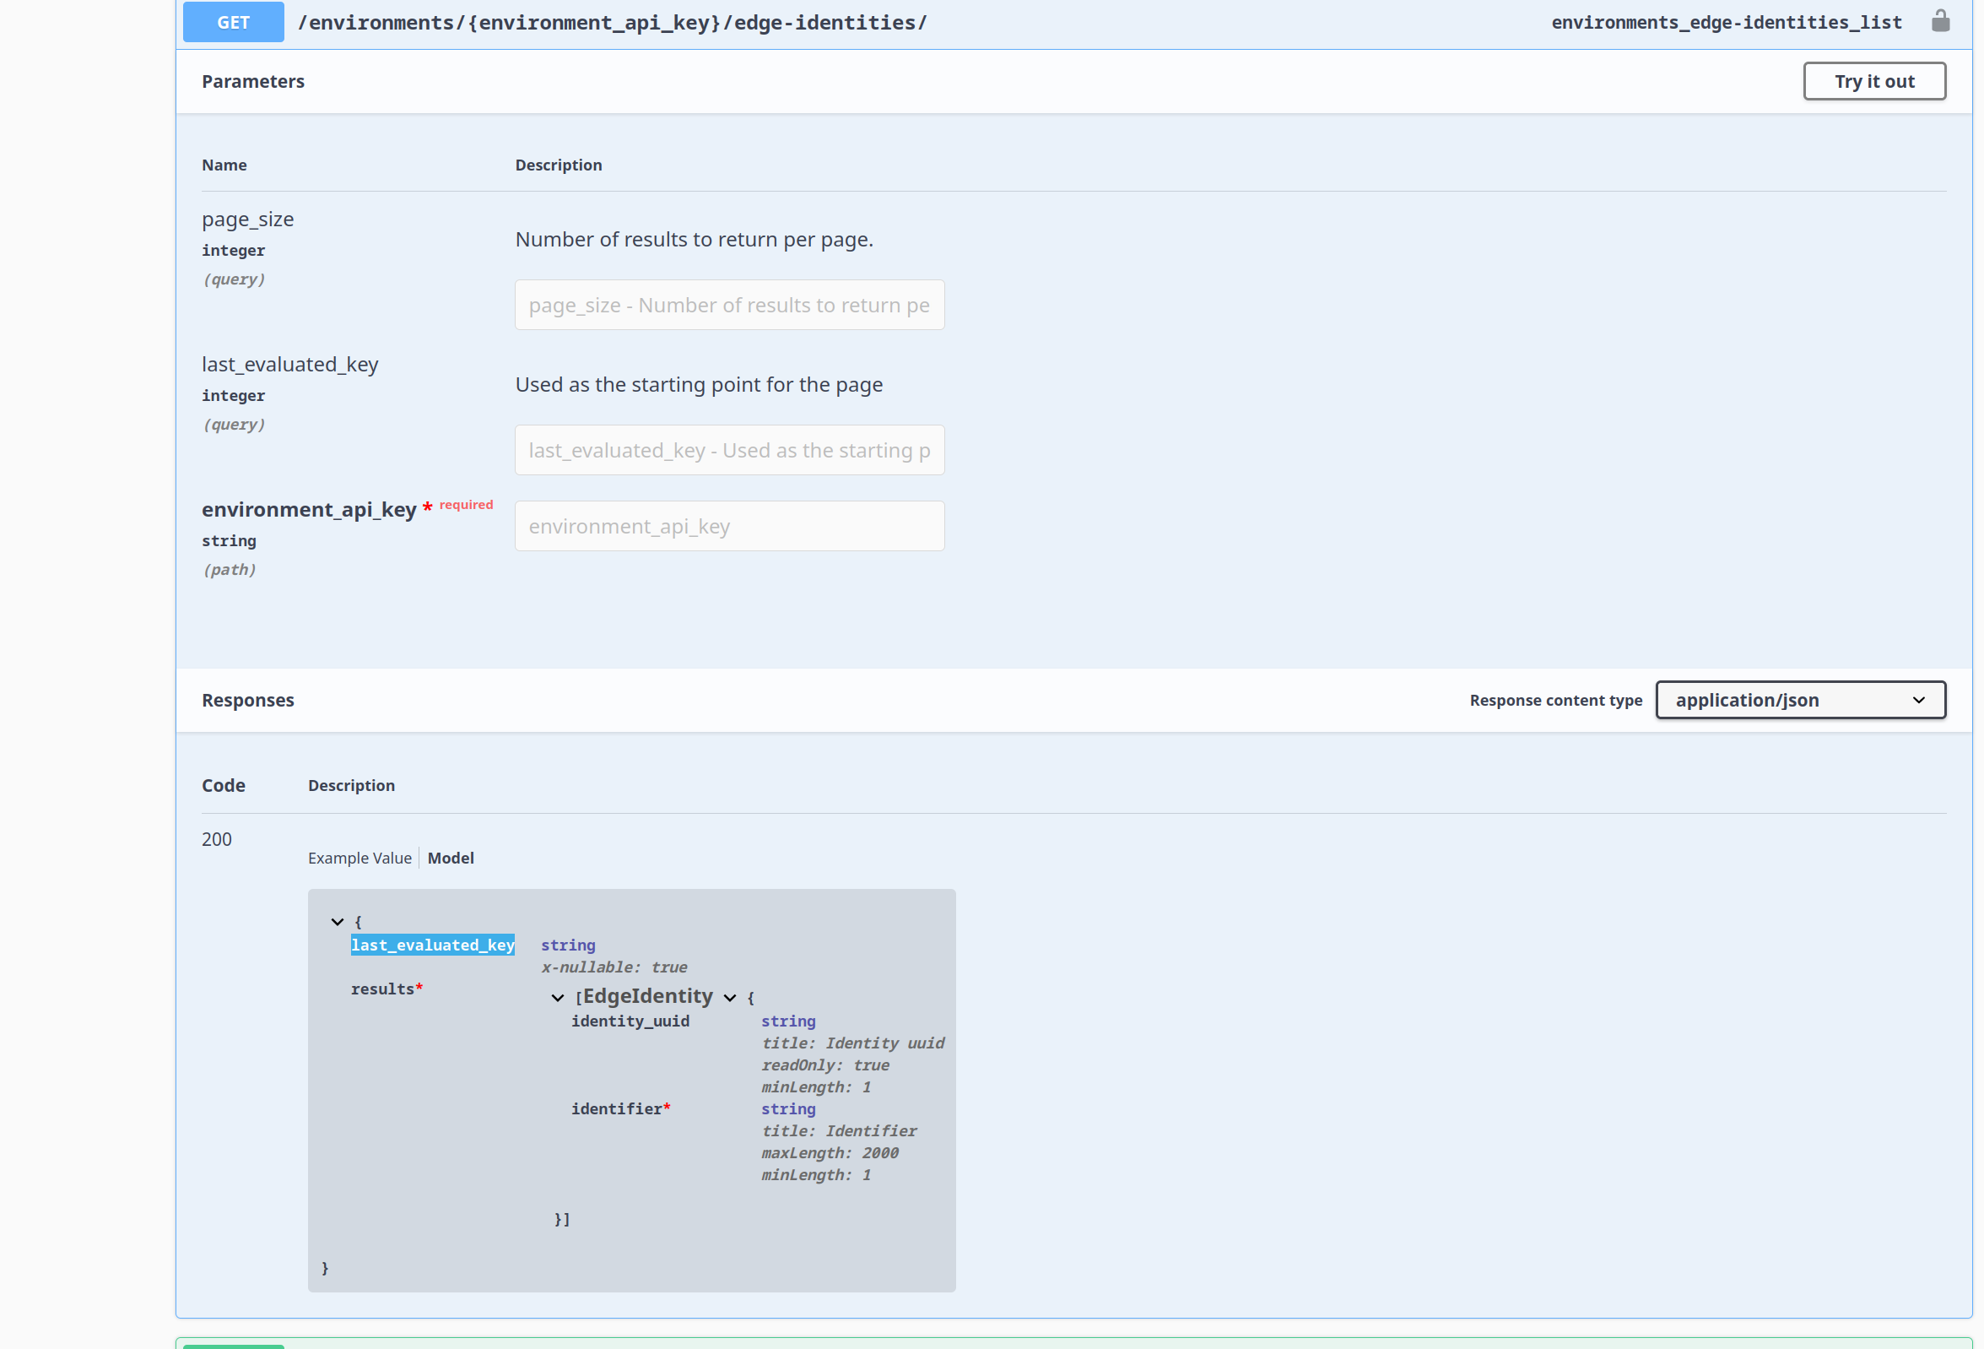This screenshot has width=1984, height=1349.
Task: Open the dropdown arrow on Response content type
Action: (1921, 699)
